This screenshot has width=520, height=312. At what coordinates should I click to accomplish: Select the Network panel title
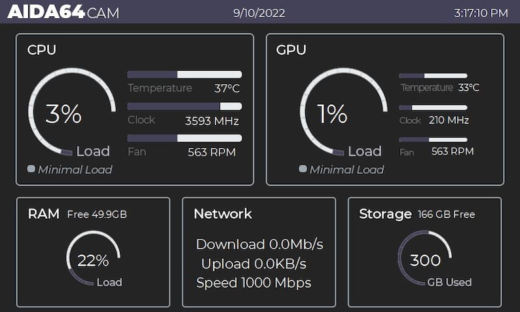tap(223, 214)
